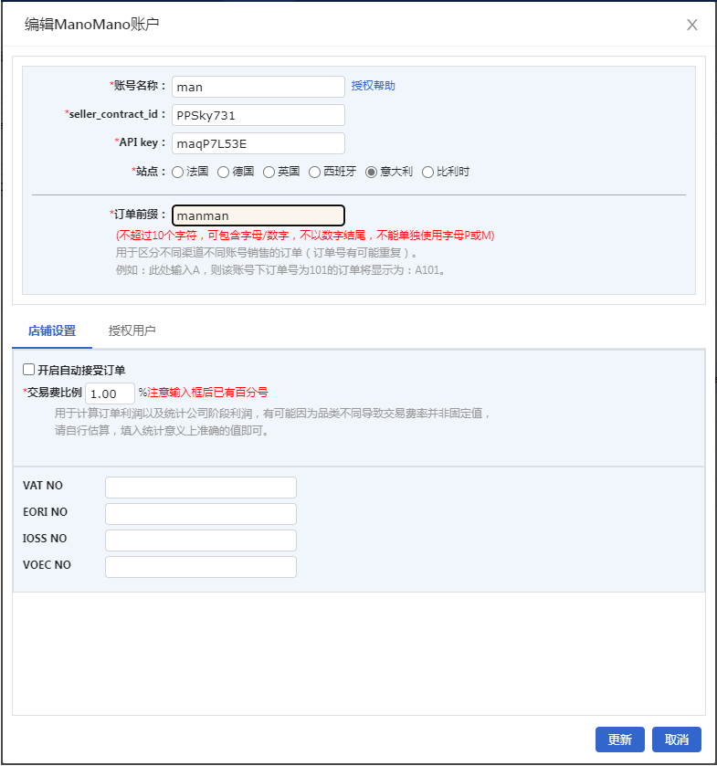Select the 比利时 site radio button
This screenshot has height=766, width=717.
tap(427, 172)
